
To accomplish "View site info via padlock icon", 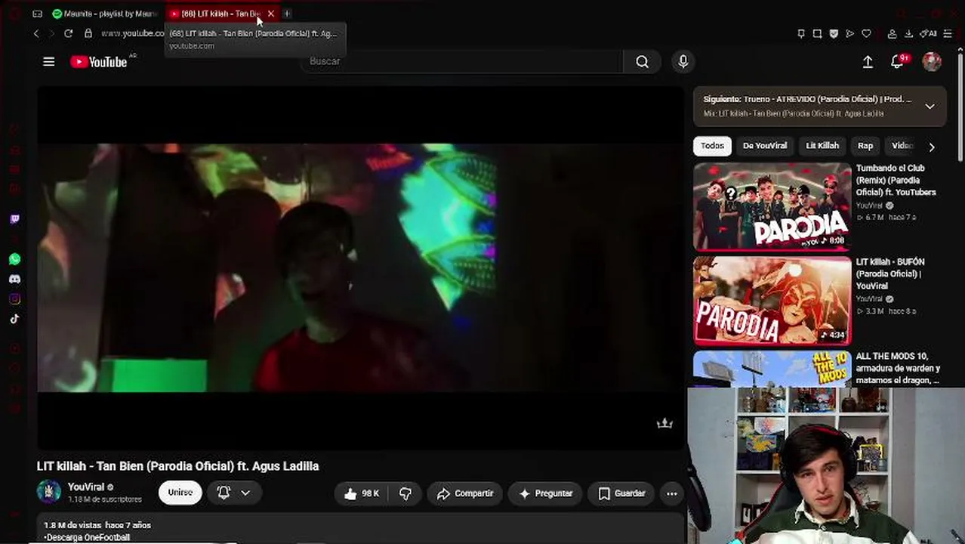I will (x=88, y=33).
